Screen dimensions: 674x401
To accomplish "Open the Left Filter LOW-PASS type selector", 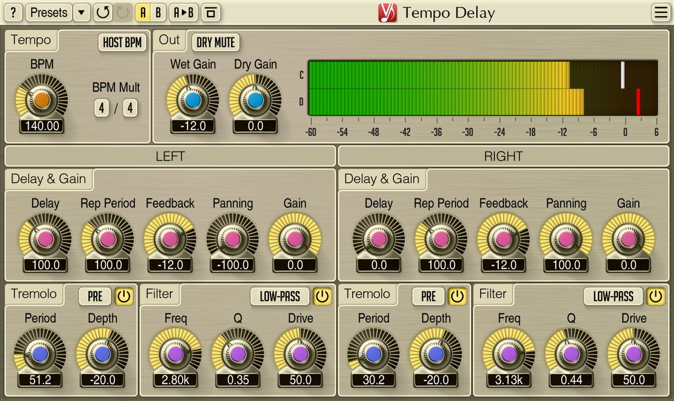I will [280, 296].
